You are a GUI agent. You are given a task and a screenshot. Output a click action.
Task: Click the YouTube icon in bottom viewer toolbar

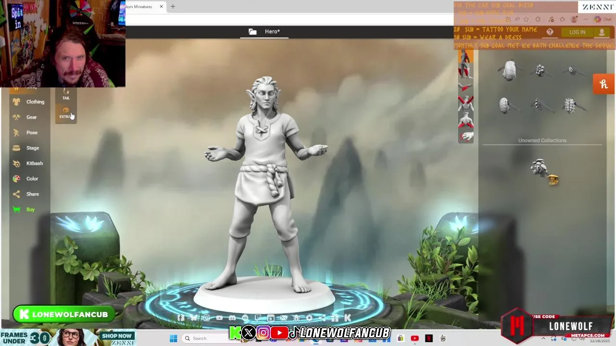(x=219, y=318)
